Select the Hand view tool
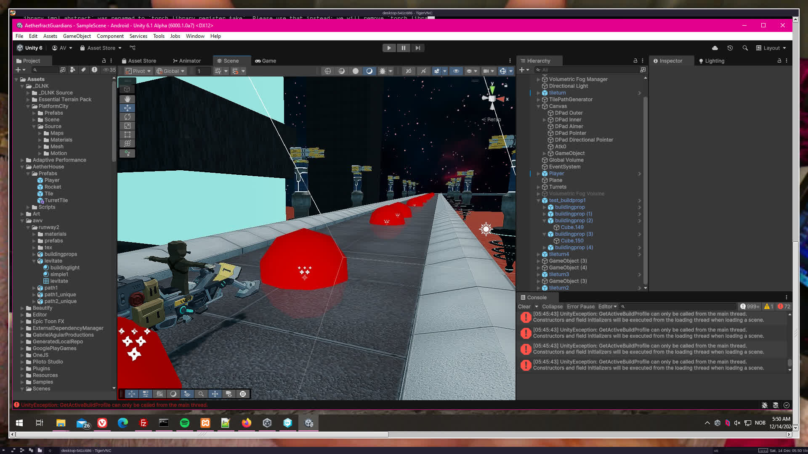808x454 pixels. [127, 99]
